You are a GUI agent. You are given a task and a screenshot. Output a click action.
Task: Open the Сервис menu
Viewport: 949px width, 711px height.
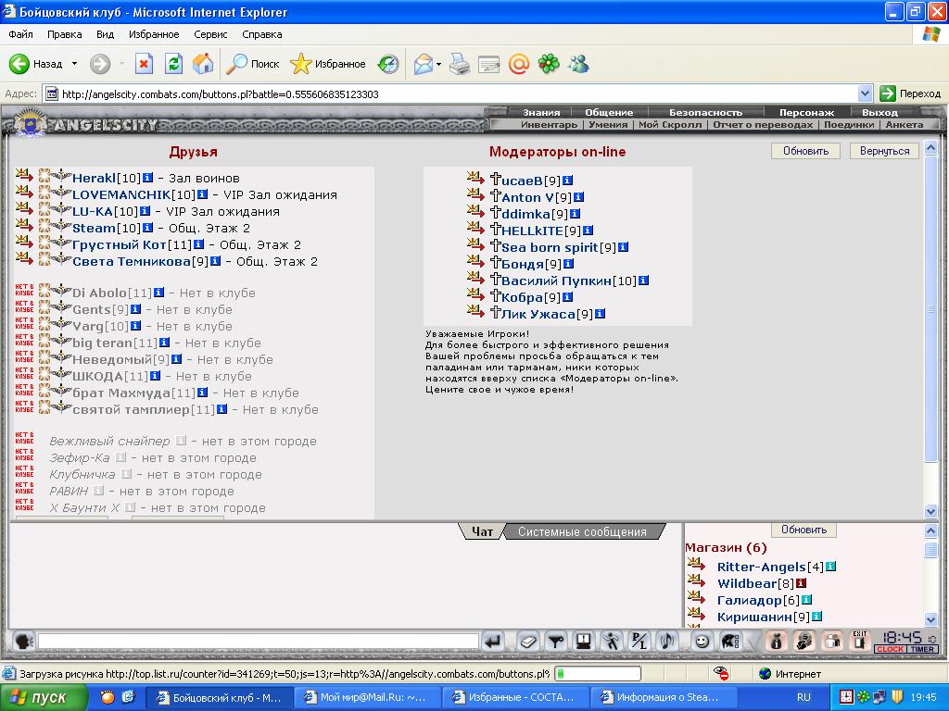pyautogui.click(x=210, y=34)
